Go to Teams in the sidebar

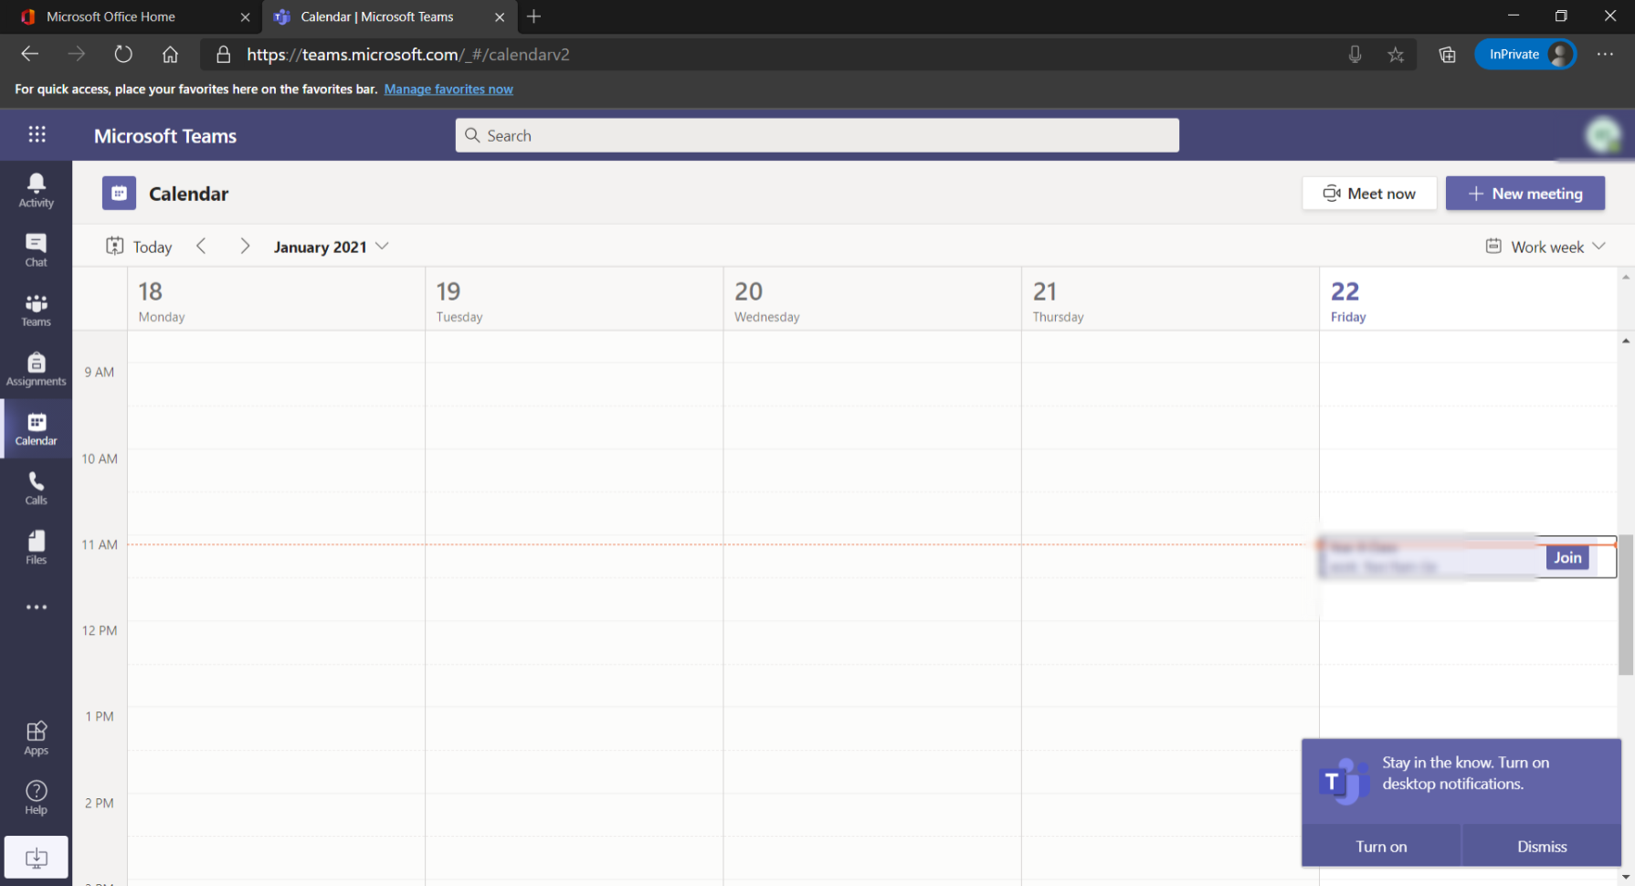pos(36,310)
